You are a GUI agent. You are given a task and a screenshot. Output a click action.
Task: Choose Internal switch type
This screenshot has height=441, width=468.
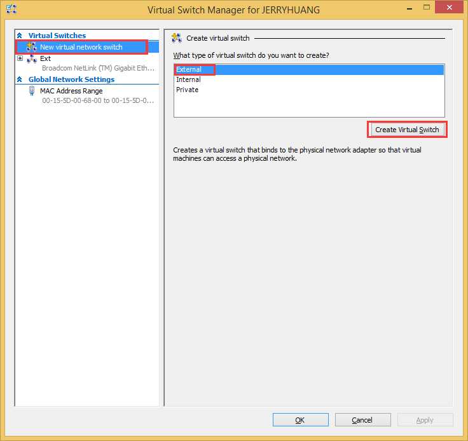point(309,79)
